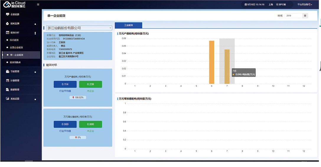Click the year input field showing 2019
321x167 pixels.
coord(293,16)
